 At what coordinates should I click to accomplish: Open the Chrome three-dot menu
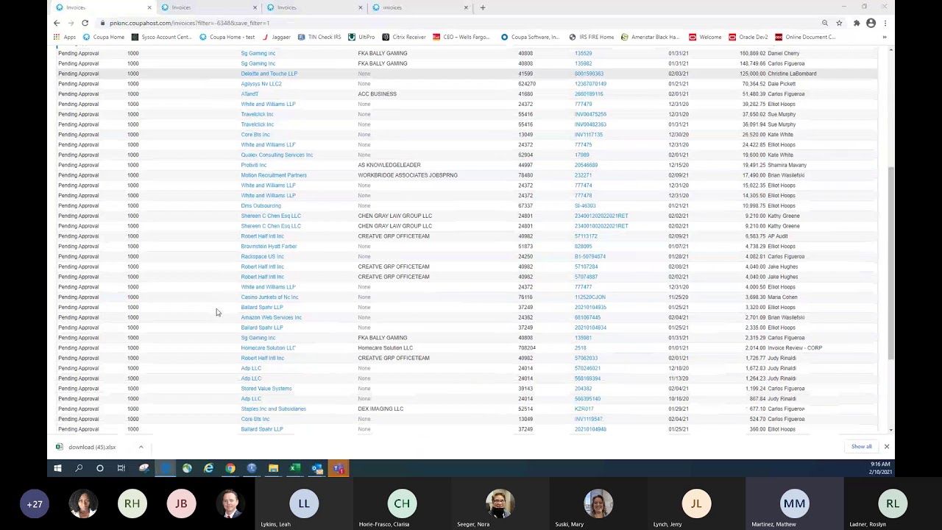[x=885, y=23]
